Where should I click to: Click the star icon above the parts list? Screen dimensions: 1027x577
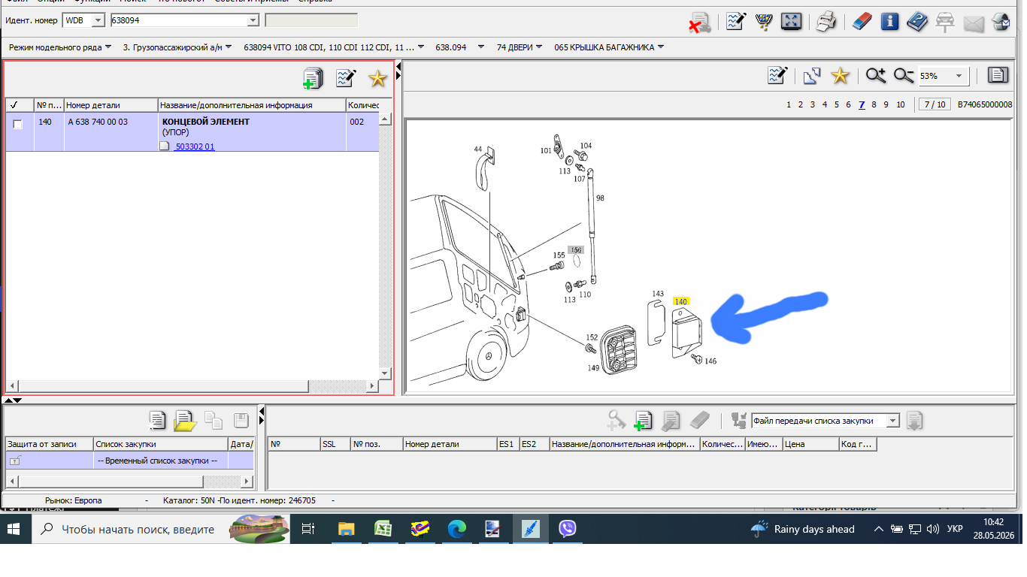click(377, 78)
